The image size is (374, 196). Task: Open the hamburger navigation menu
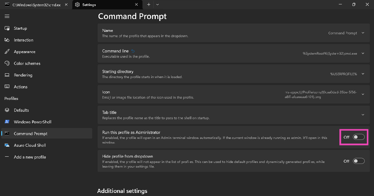[7, 16]
